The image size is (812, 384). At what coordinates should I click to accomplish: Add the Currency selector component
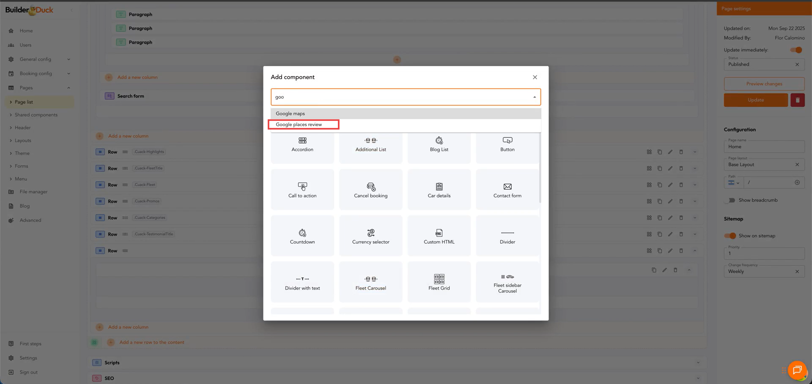click(x=370, y=236)
